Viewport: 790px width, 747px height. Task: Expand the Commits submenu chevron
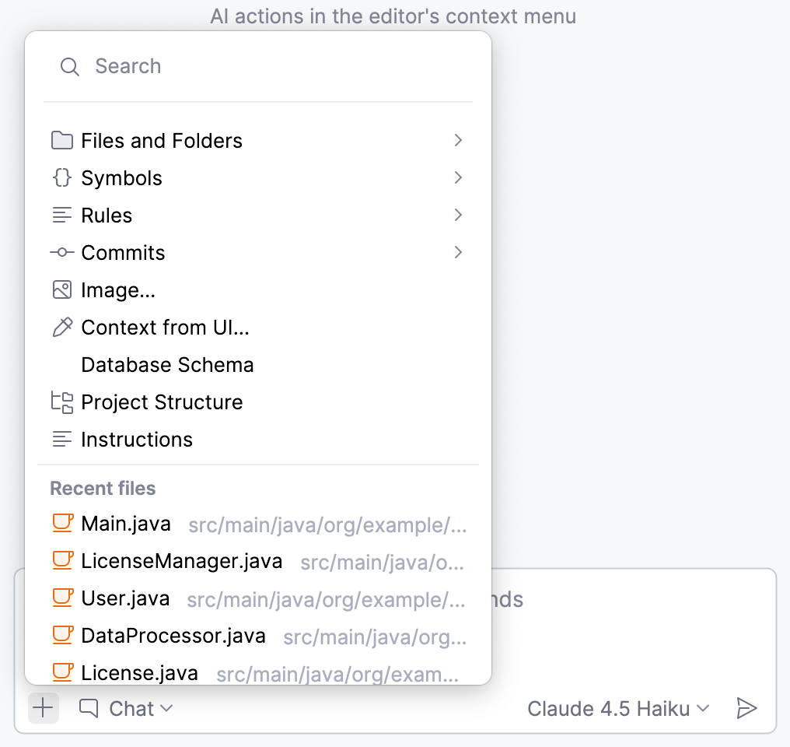(458, 253)
